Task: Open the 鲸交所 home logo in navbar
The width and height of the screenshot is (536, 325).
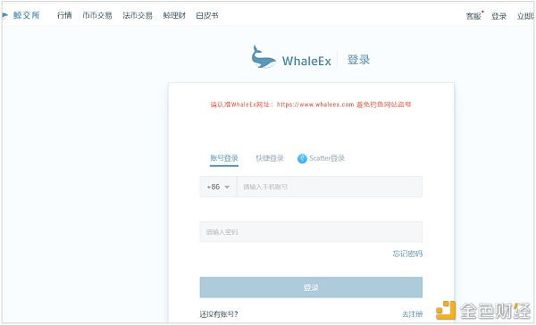Action: click(21, 15)
